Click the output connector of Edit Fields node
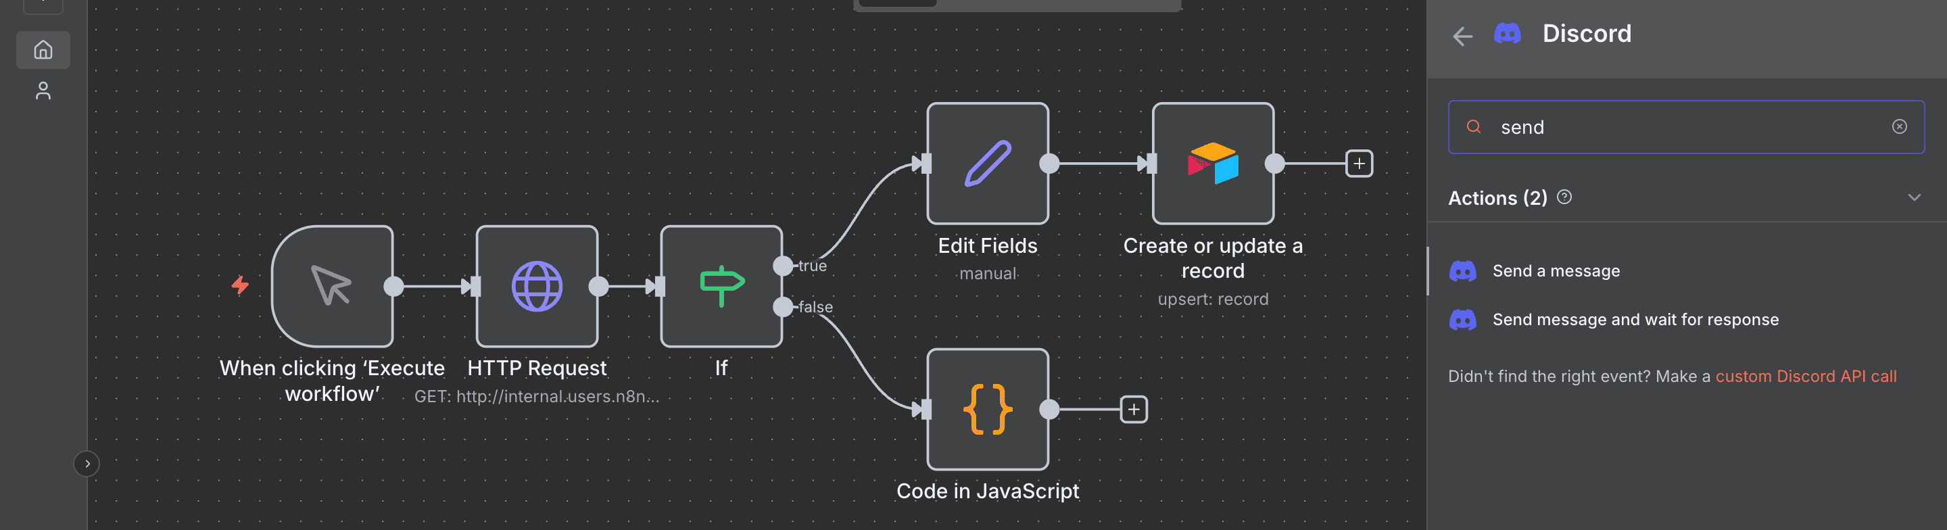This screenshot has height=530, width=1947. (x=1049, y=164)
